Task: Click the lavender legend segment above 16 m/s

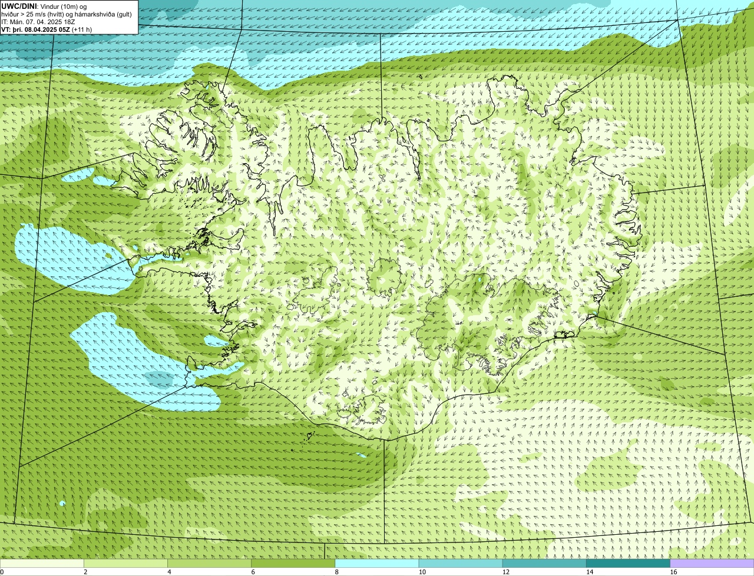Action: (712, 564)
